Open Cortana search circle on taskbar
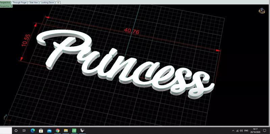Image resolution: width=270 pixels, height=134 pixels. coord(16,131)
